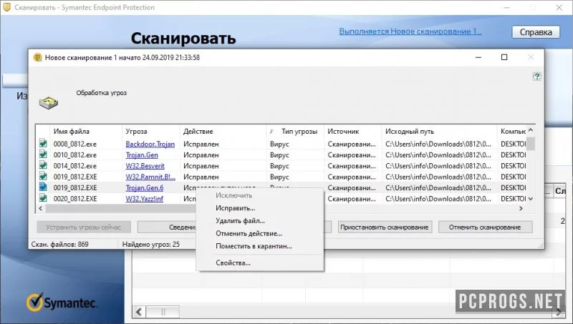Screen dimensions: 573x324
Task: Select the 0020_0812.EXE file name cell
Action: (x=75, y=199)
